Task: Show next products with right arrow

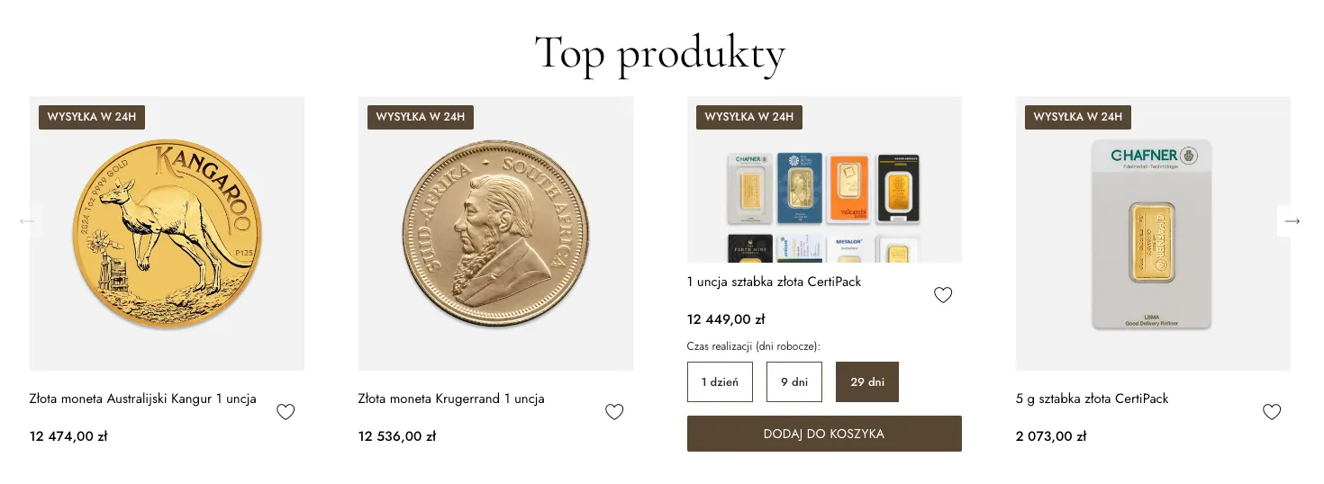Action: [1292, 221]
